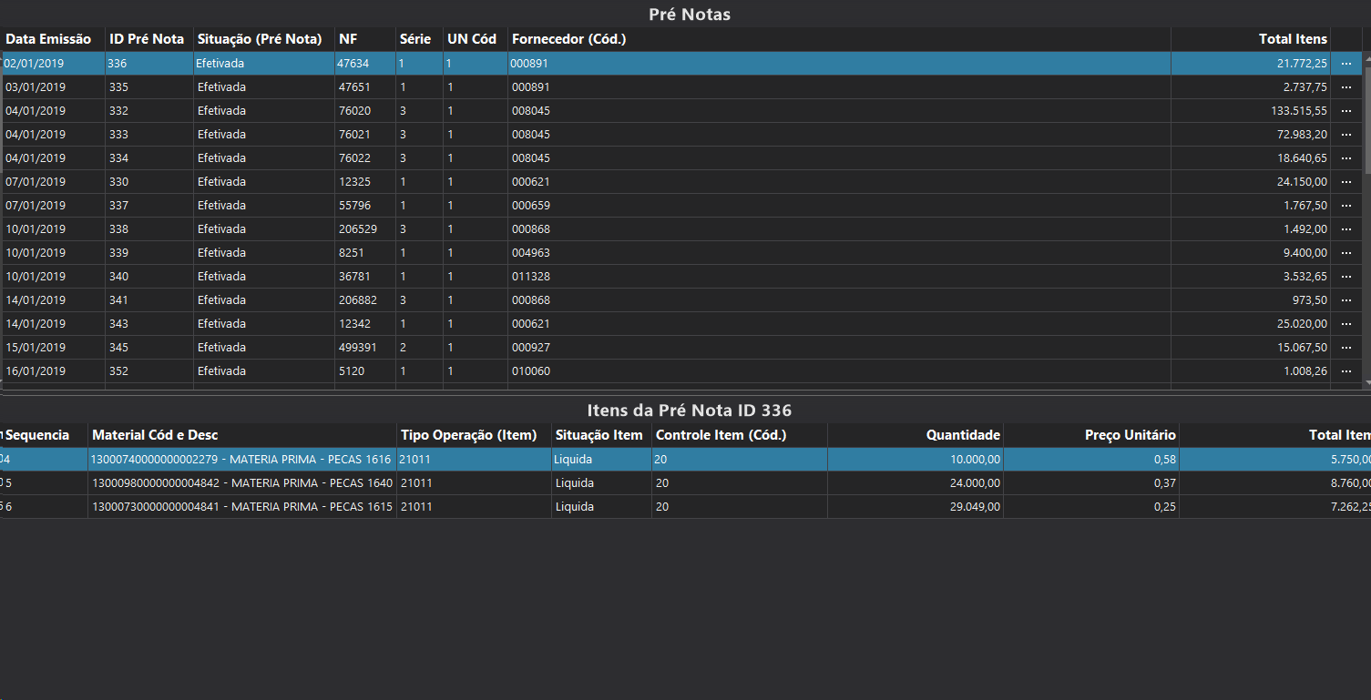
Task: Select supplier code 004963
Action: pyautogui.click(x=531, y=253)
